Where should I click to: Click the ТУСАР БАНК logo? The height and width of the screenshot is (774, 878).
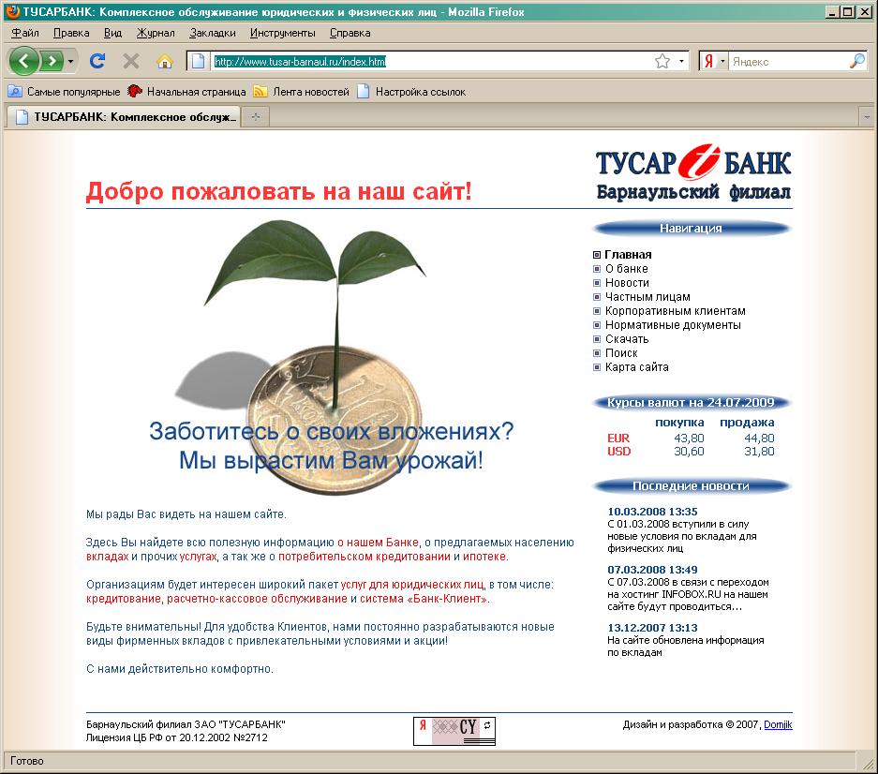(x=693, y=172)
